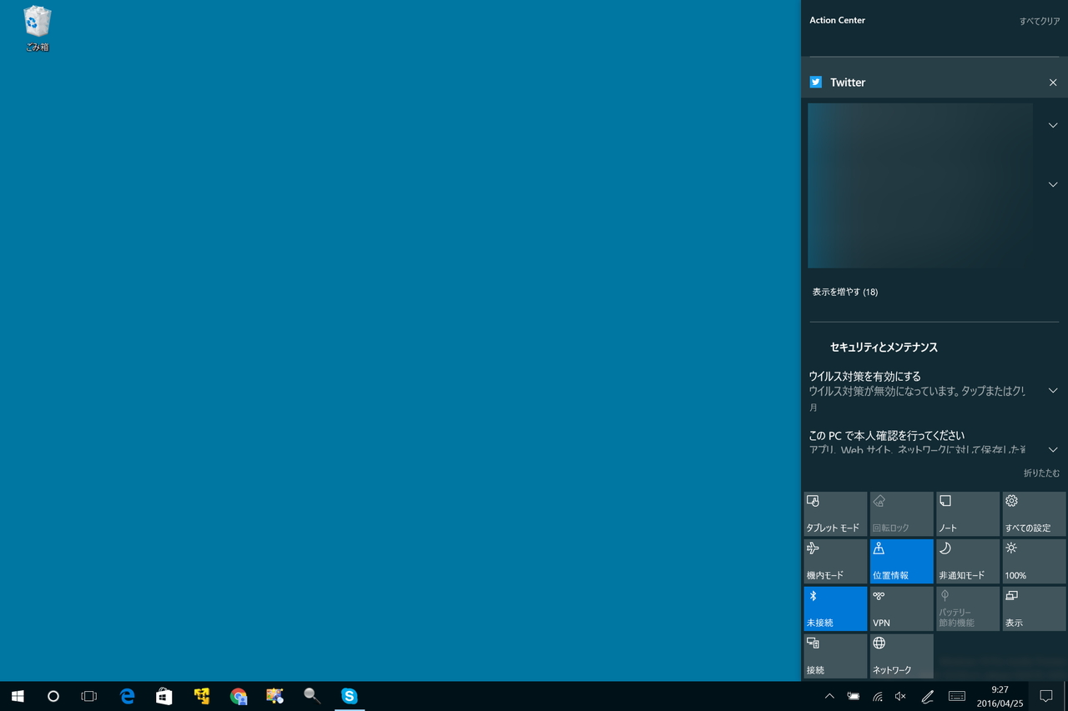
Task: Open the Windows Store taskbar icon
Action: (x=164, y=696)
